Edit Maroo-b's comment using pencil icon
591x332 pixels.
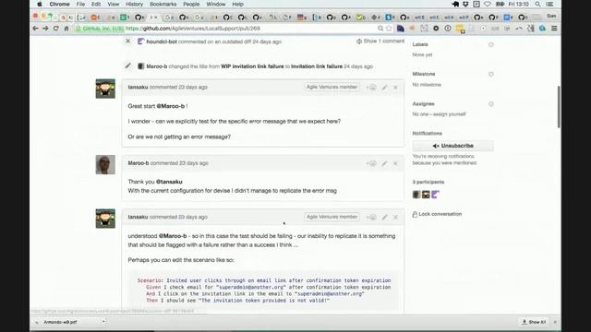click(384, 163)
